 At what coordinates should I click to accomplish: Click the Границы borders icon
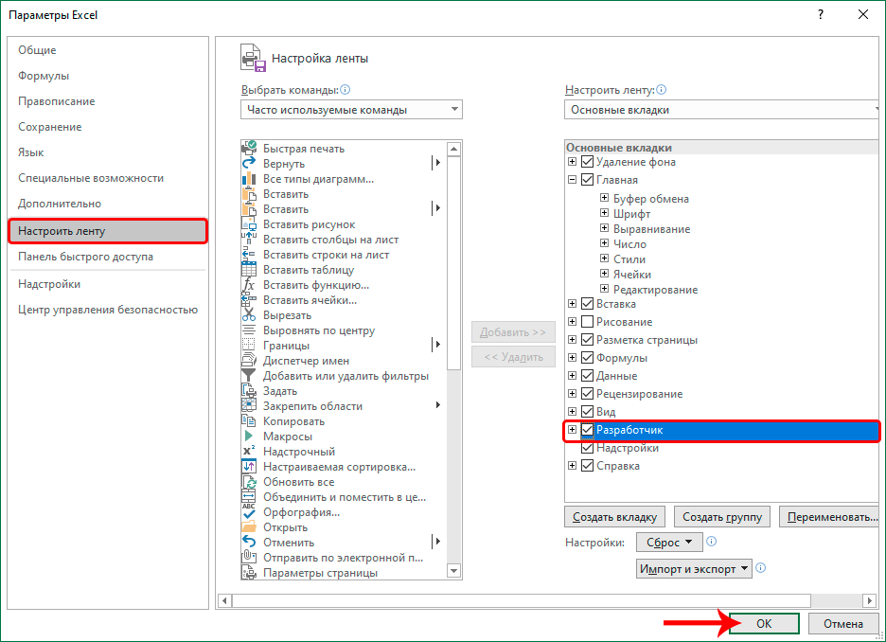pos(249,346)
